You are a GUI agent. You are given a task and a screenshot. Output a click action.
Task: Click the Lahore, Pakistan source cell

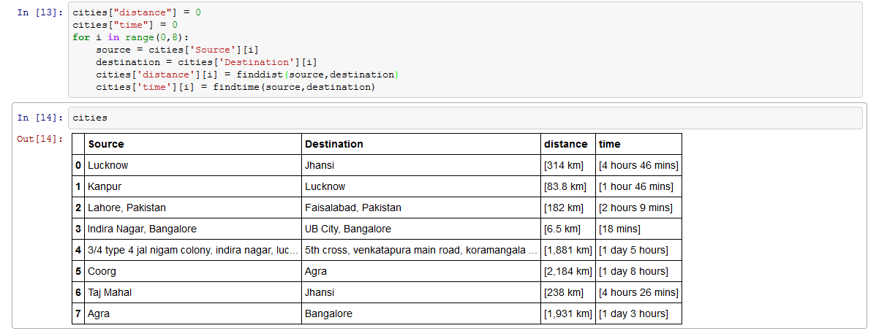[x=127, y=208]
